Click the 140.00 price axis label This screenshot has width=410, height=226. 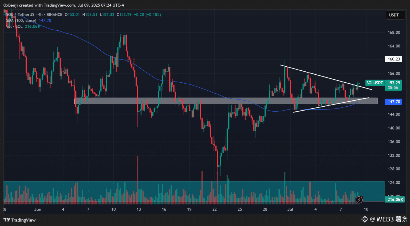tap(394, 128)
